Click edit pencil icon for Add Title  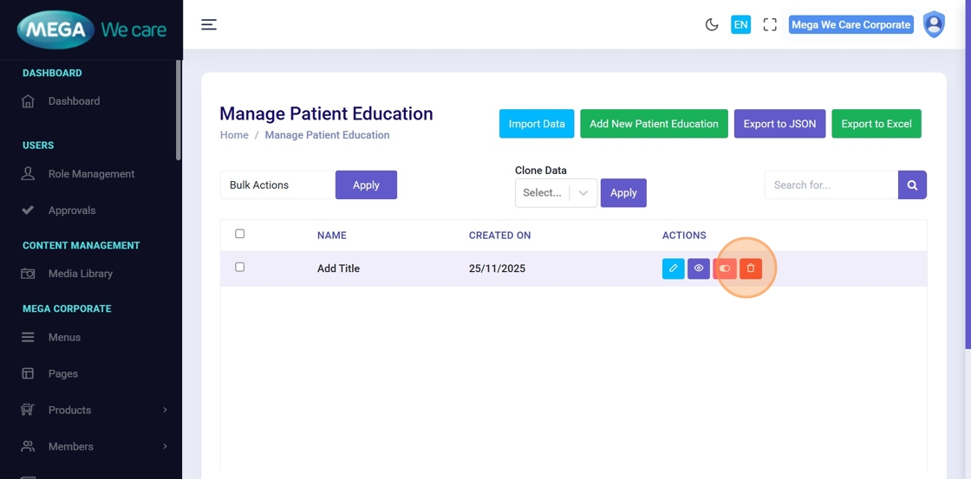(673, 269)
